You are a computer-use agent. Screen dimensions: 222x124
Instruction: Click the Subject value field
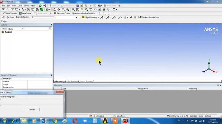(40, 84)
